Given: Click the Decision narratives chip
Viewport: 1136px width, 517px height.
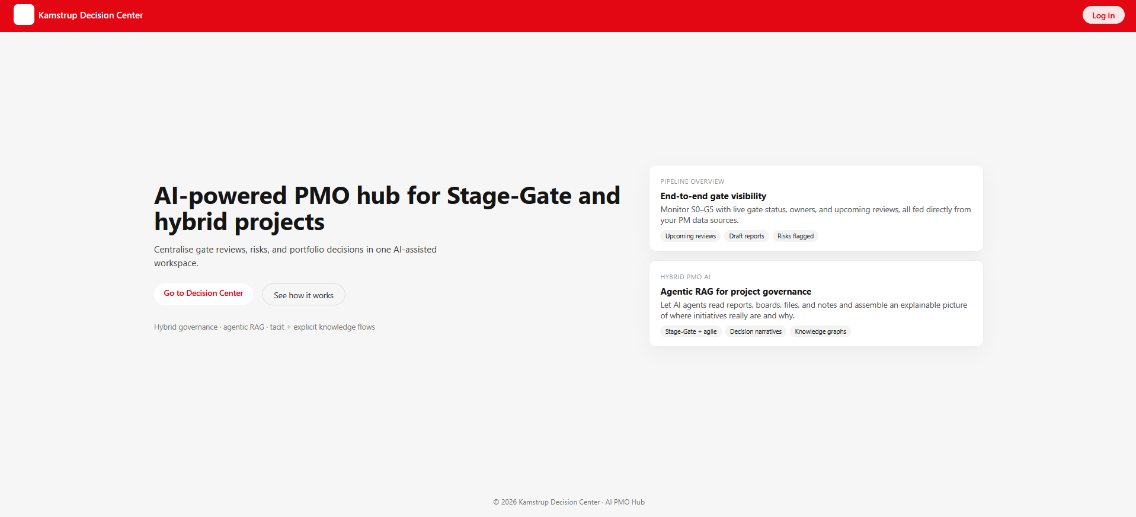Looking at the screenshot, I should point(756,331).
